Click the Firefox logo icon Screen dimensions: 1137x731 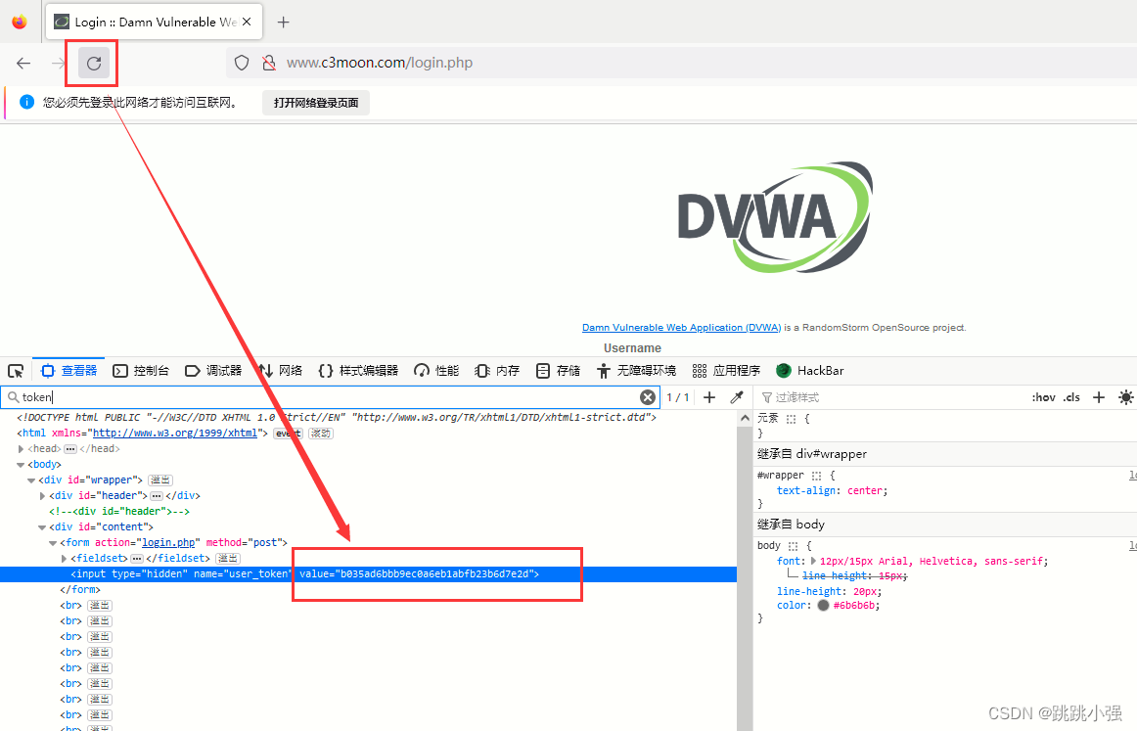pyautogui.click(x=20, y=22)
